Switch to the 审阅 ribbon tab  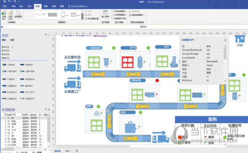[54, 6]
